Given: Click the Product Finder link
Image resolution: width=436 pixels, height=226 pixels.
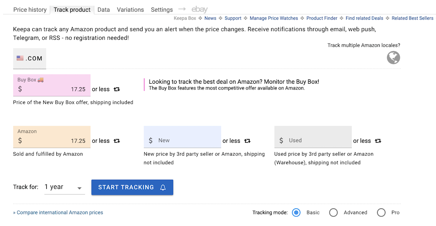Looking at the screenshot, I should (322, 18).
